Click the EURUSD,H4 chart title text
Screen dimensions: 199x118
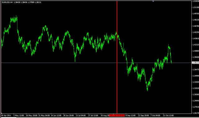point(7,2)
